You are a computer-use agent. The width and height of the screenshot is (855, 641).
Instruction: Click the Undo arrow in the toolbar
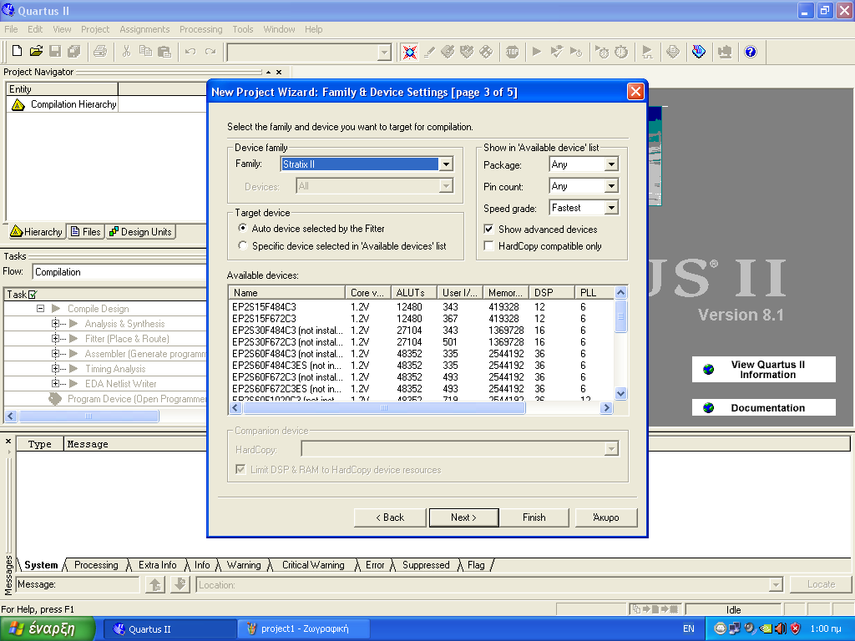pos(190,51)
